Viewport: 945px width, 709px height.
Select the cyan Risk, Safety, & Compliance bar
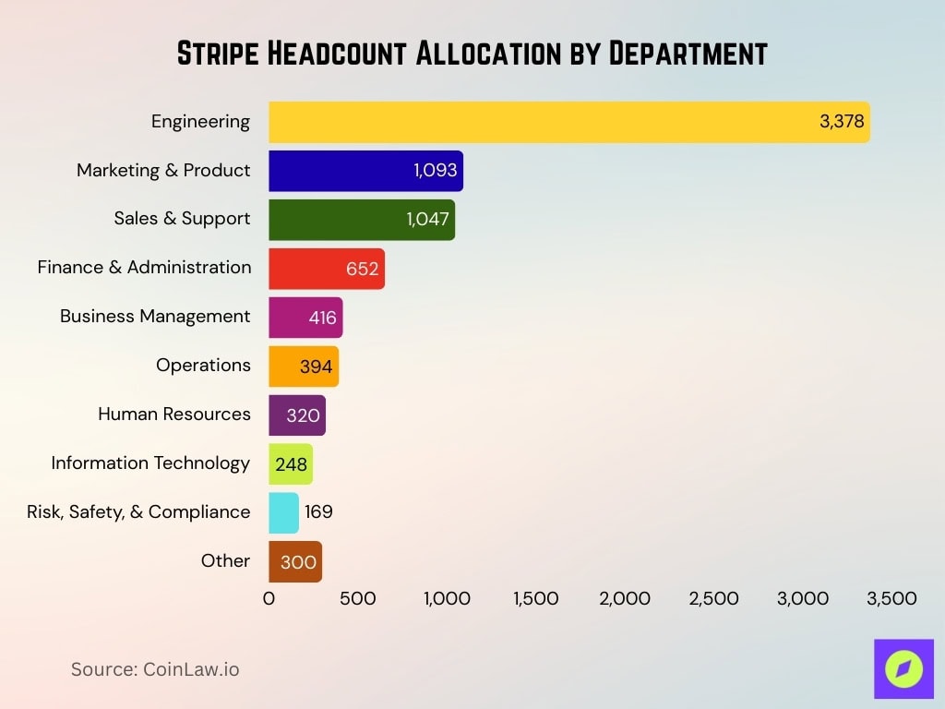pyautogui.click(x=281, y=512)
